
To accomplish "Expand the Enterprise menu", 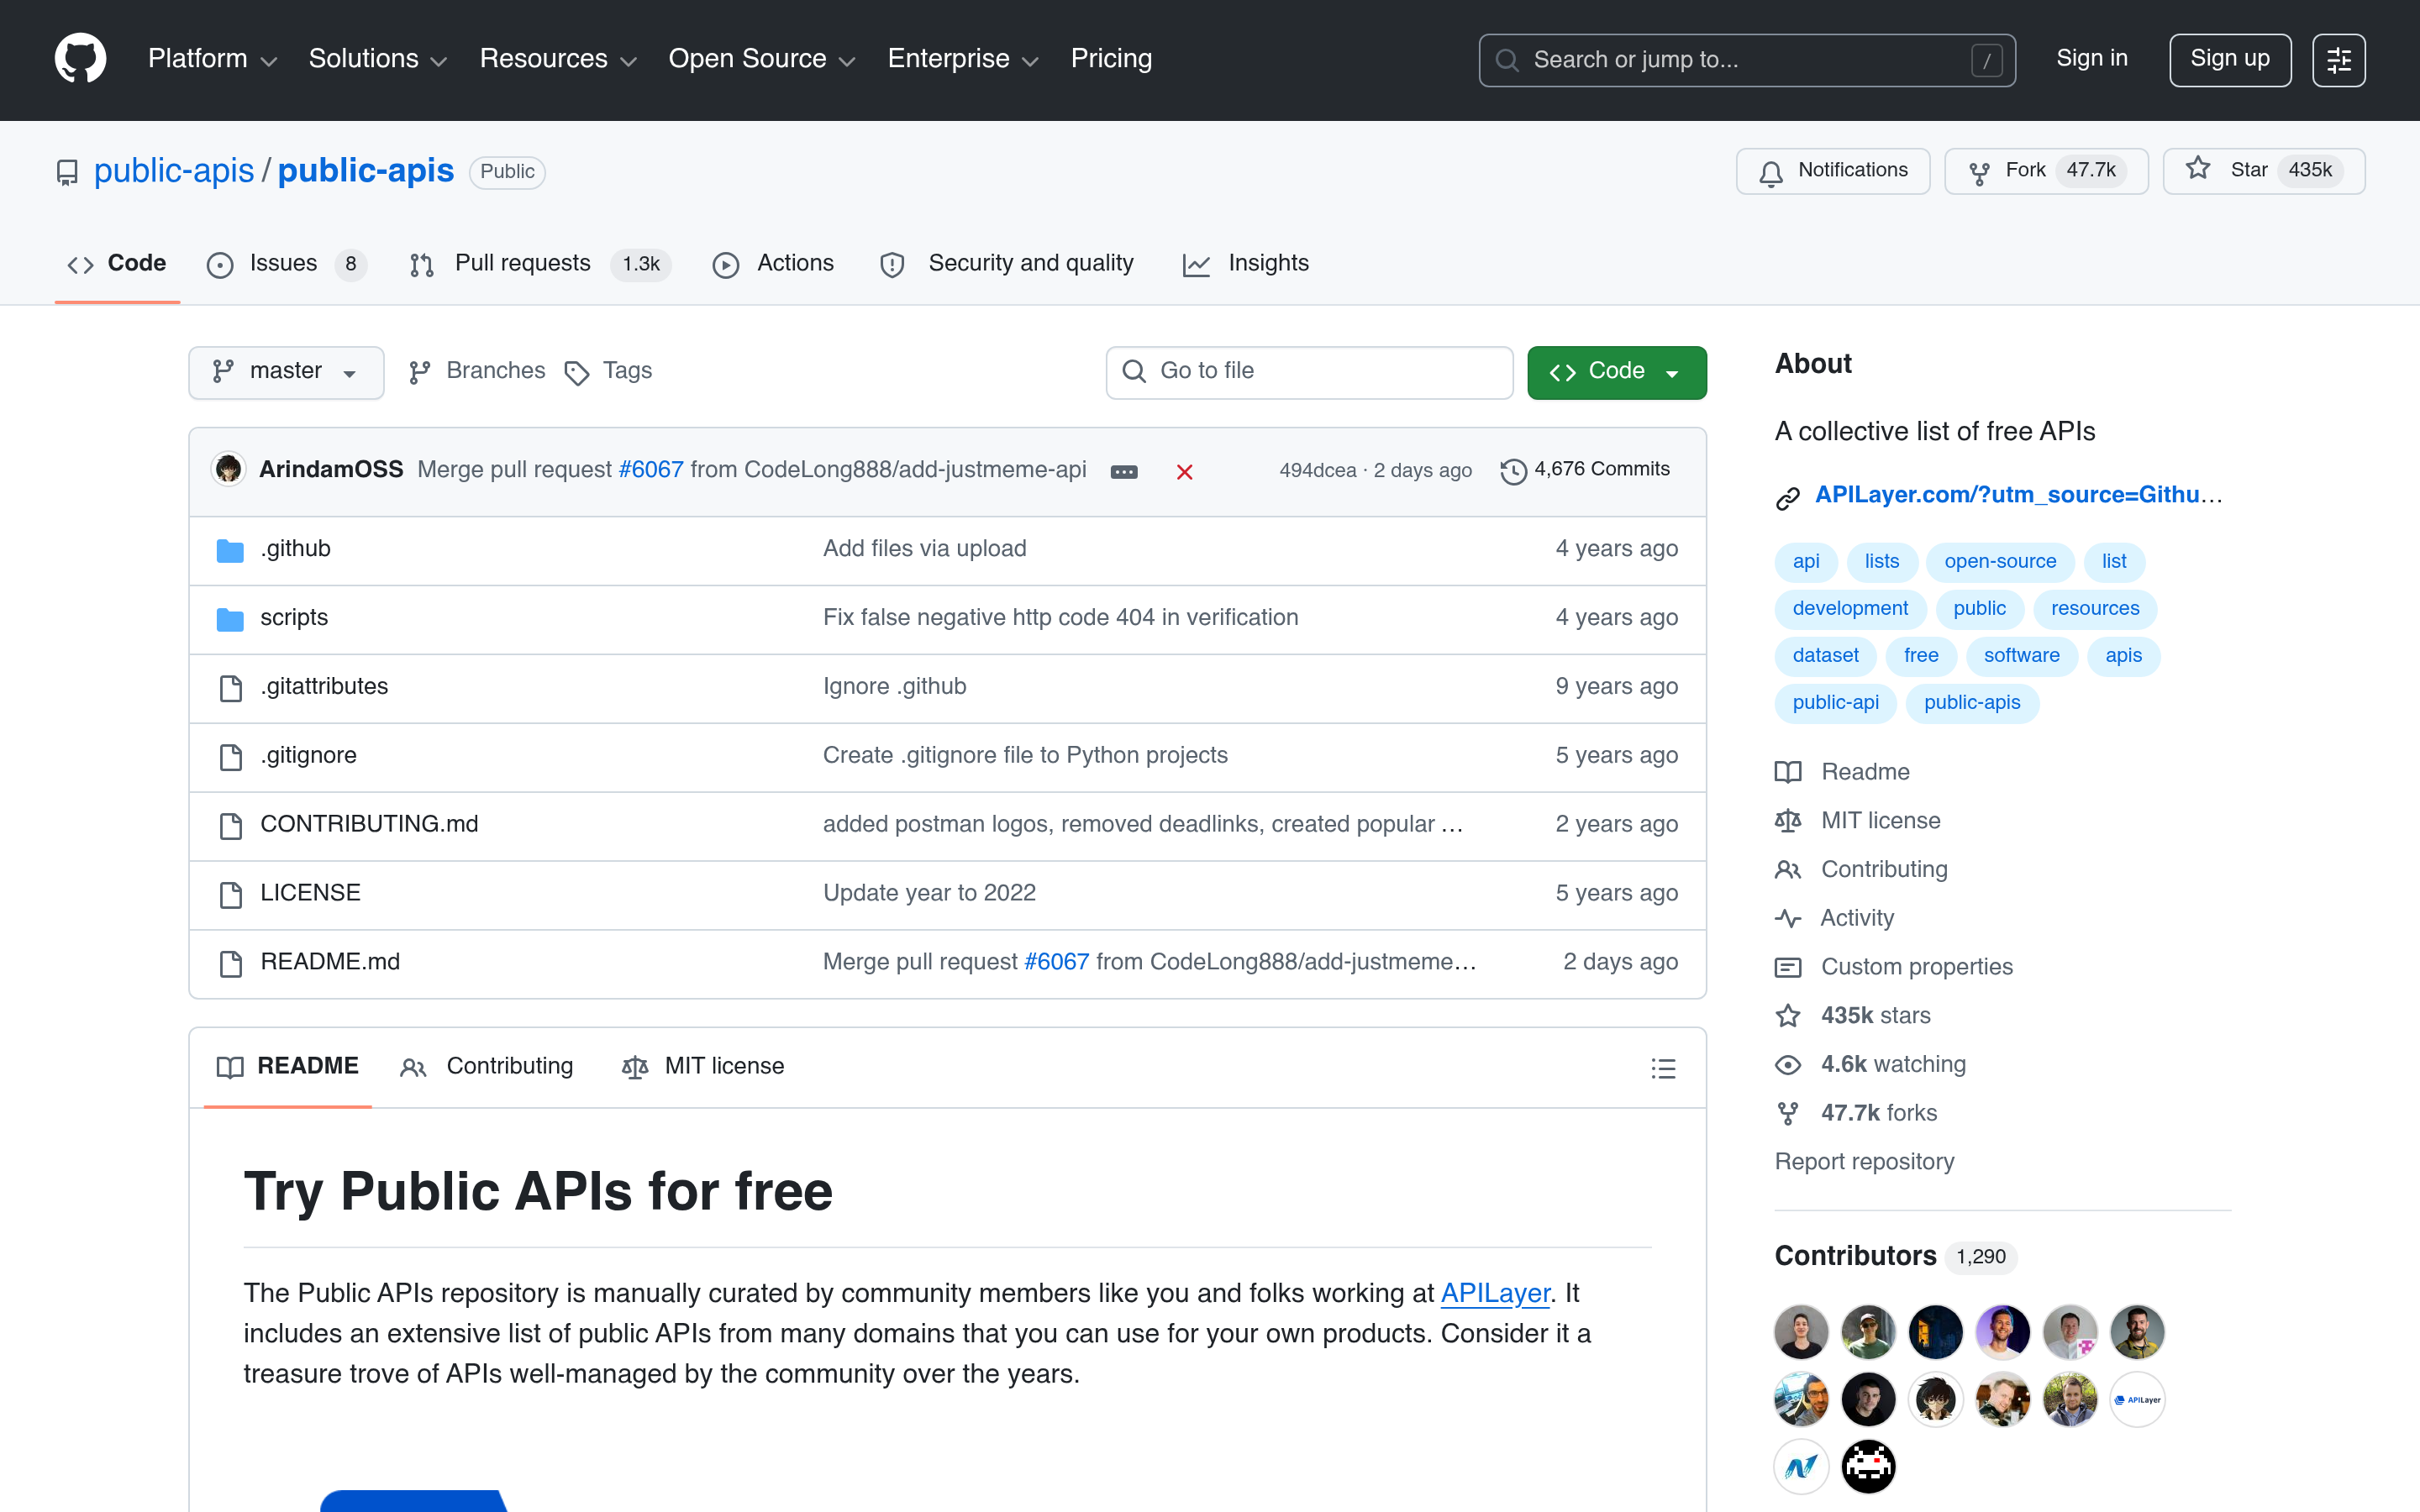I will click(x=963, y=59).
